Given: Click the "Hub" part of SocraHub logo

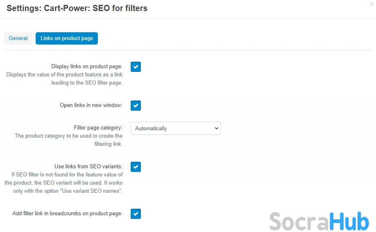Looking at the screenshot, I should [349, 221].
